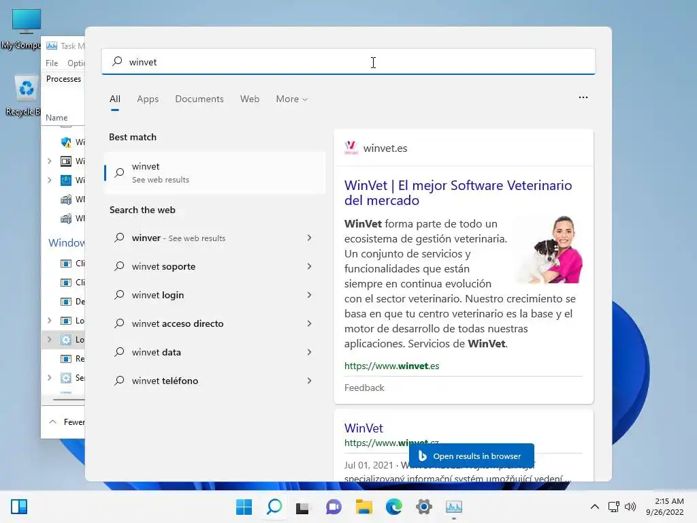The width and height of the screenshot is (697, 523).
Task: Expand the second Wi process row in Task Manager
Action: [x=49, y=161]
